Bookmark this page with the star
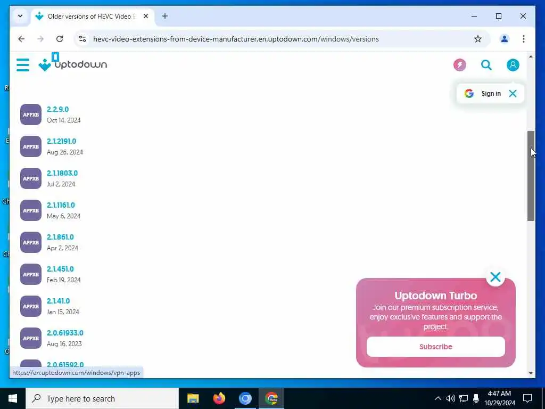The width and height of the screenshot is (545, 409). [x=478, y=39]
